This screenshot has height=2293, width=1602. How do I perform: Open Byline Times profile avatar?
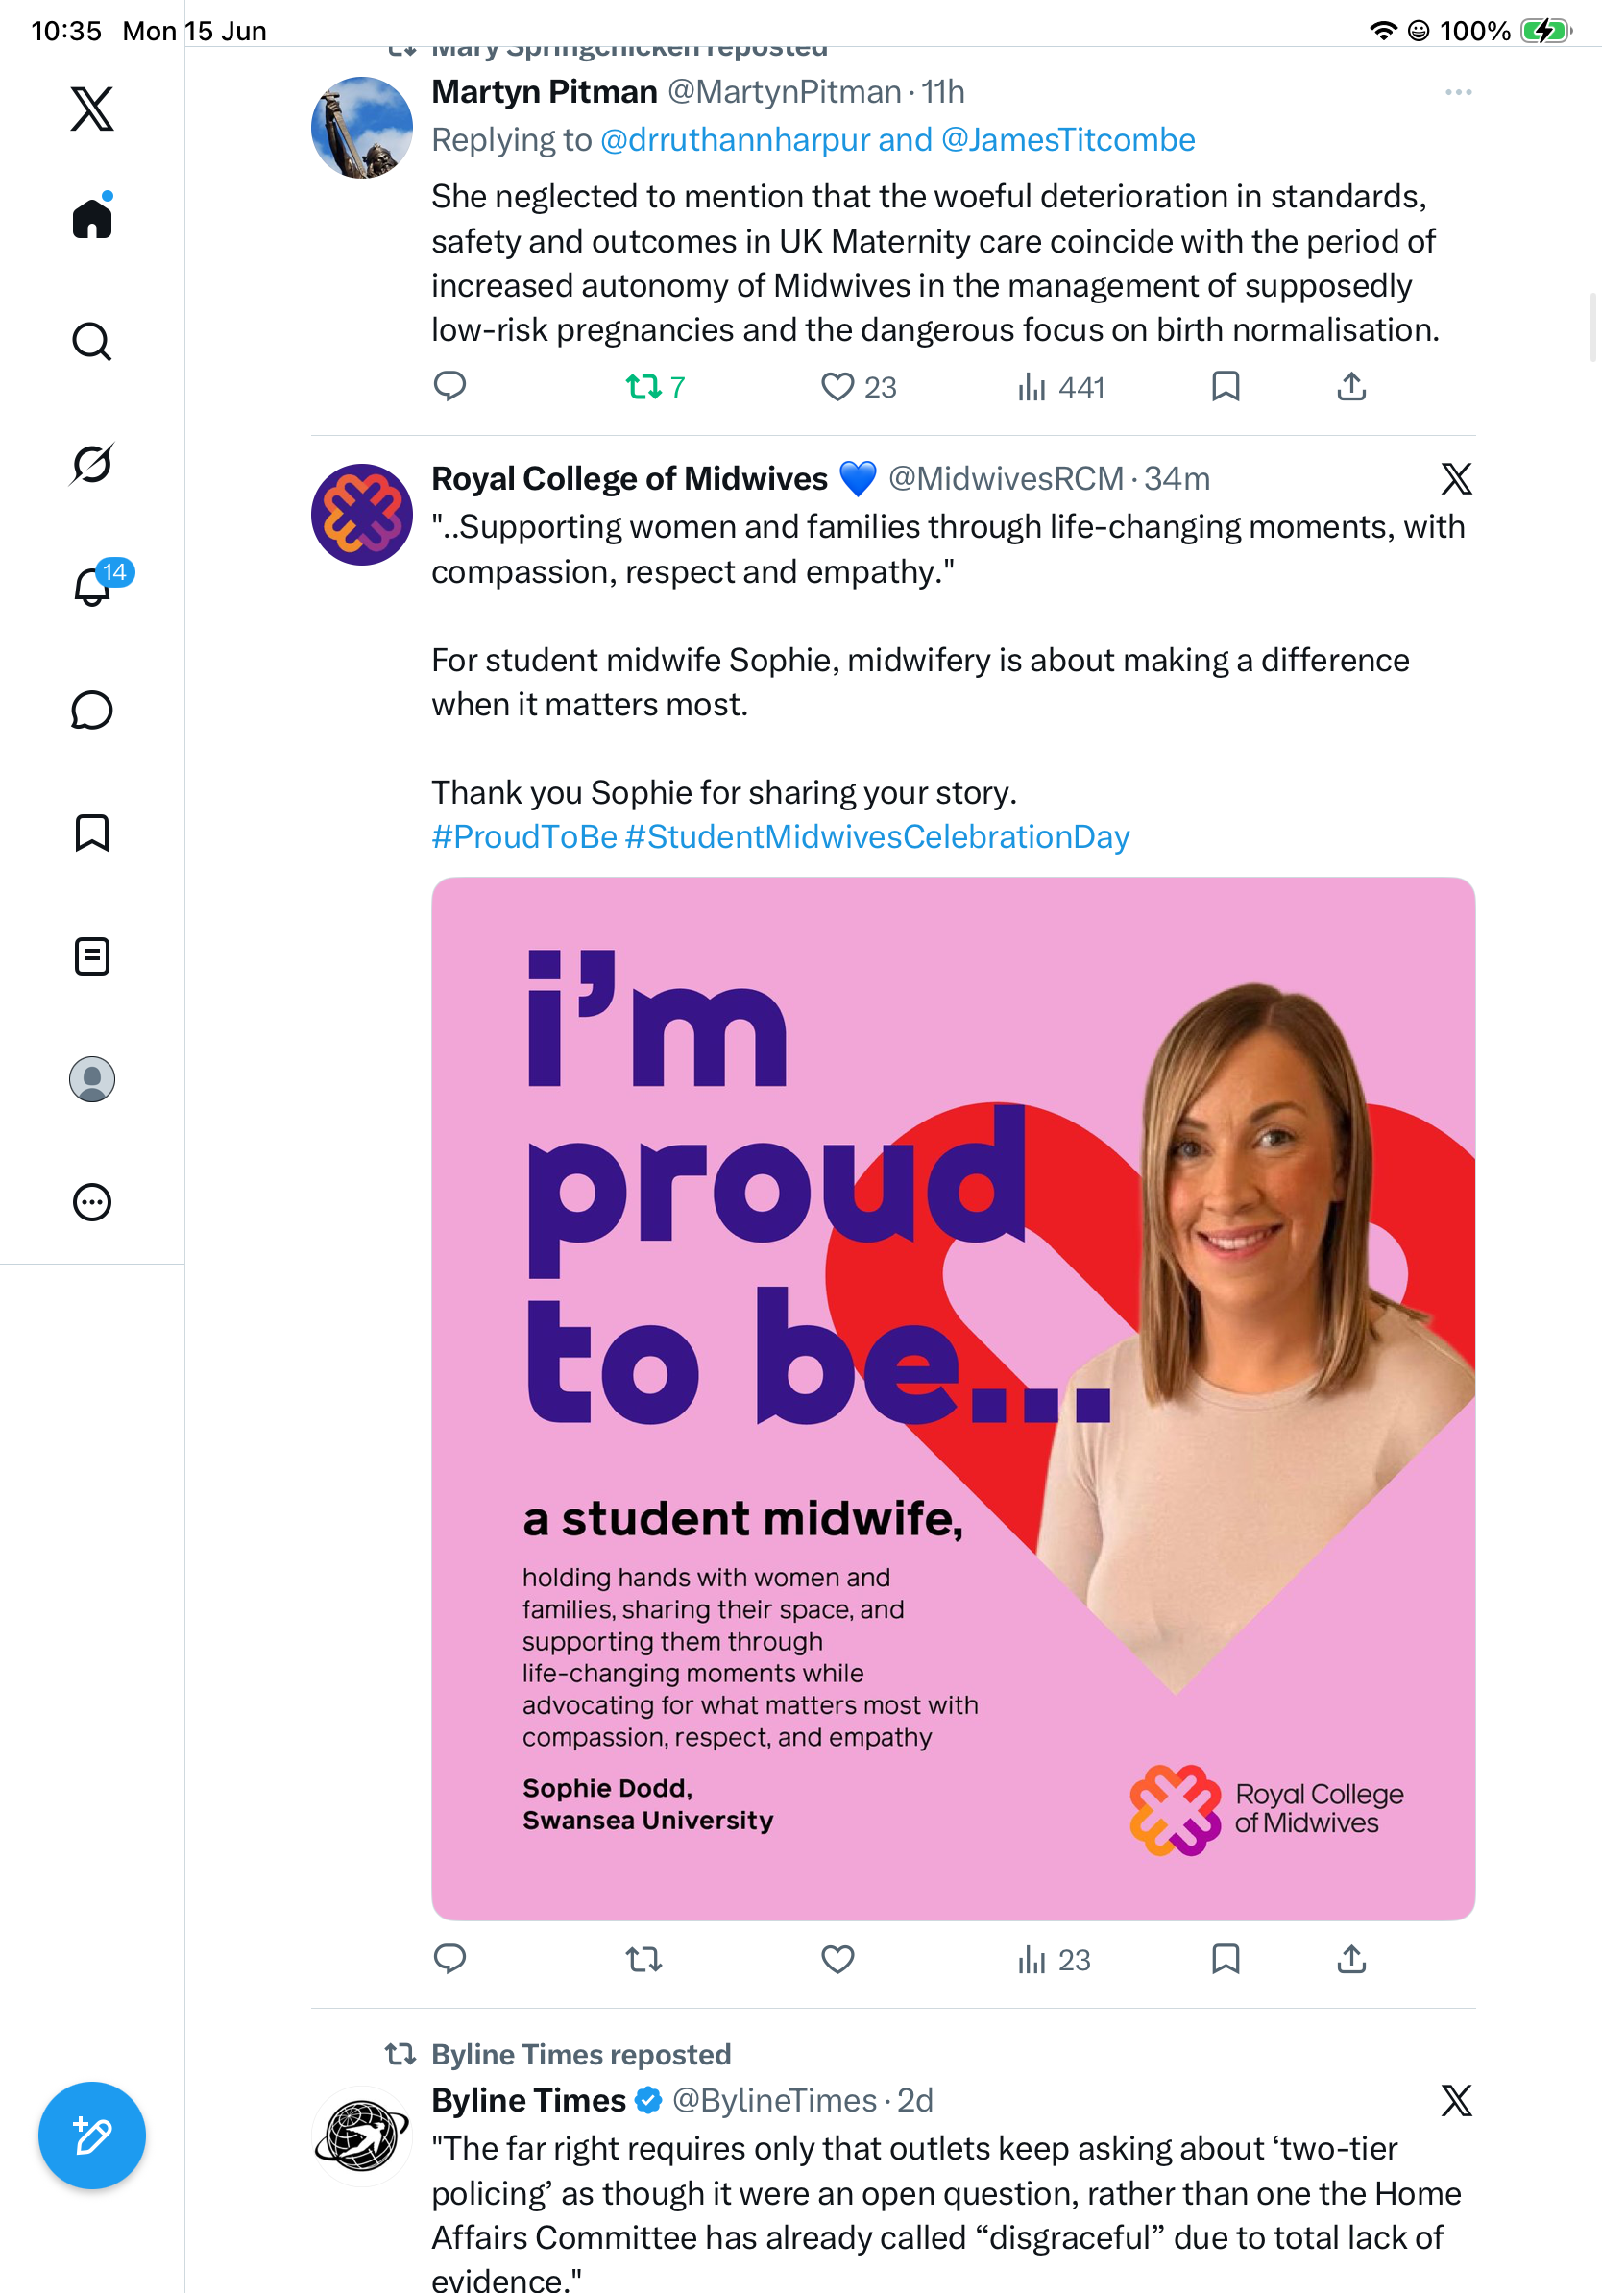point(361,2136)
